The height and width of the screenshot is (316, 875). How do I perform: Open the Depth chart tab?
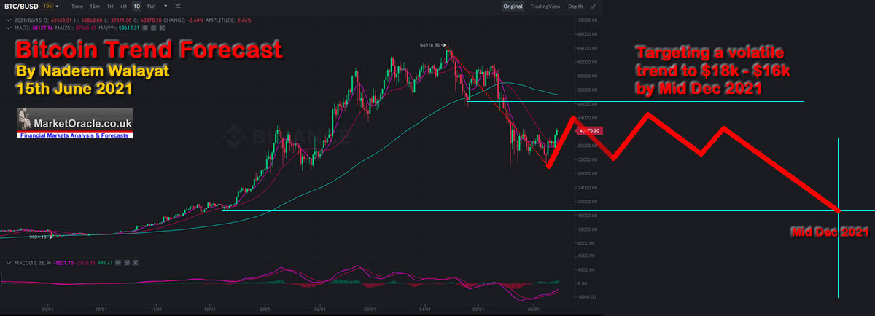tap(575, 6)
